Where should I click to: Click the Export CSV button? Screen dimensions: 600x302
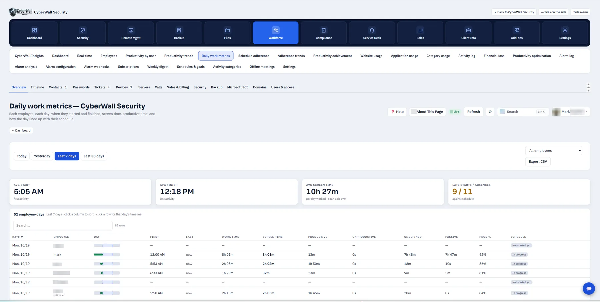point(538,161)
